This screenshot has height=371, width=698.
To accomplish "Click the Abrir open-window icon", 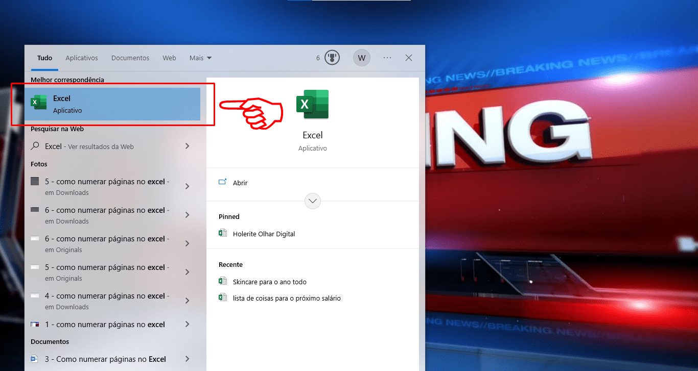I will (x=222, y=182).
